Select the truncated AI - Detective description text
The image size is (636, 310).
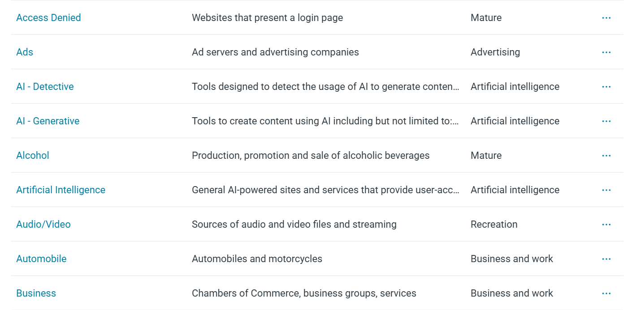tap(325, 87)
